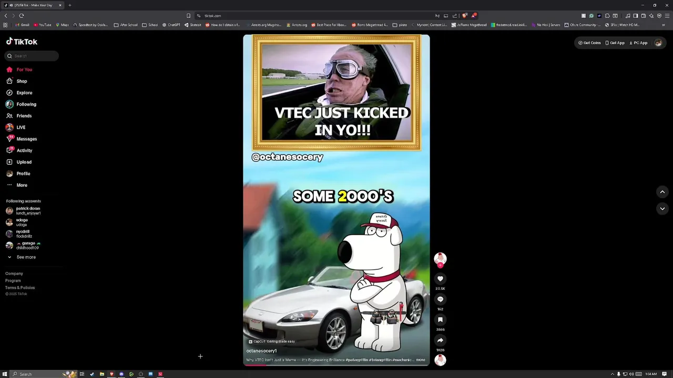
Task: Like the video with the heart icon
Action: [440, 279]
